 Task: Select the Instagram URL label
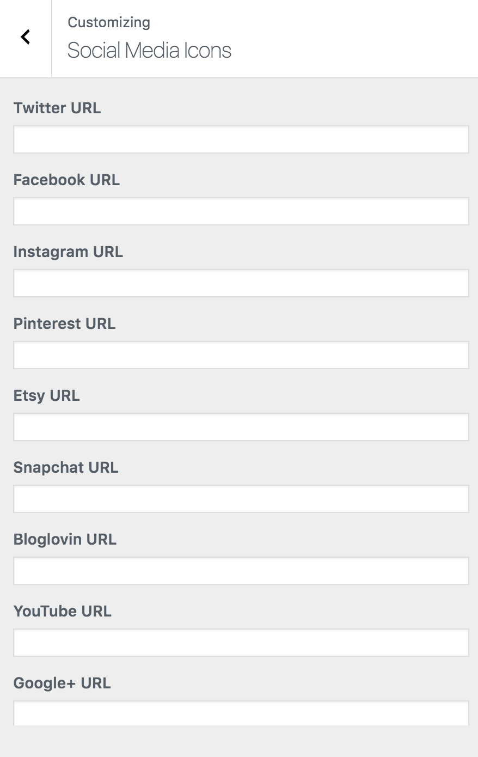tap(68, 252)
